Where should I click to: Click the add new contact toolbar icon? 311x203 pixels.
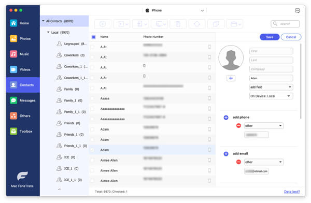(103, 24)
